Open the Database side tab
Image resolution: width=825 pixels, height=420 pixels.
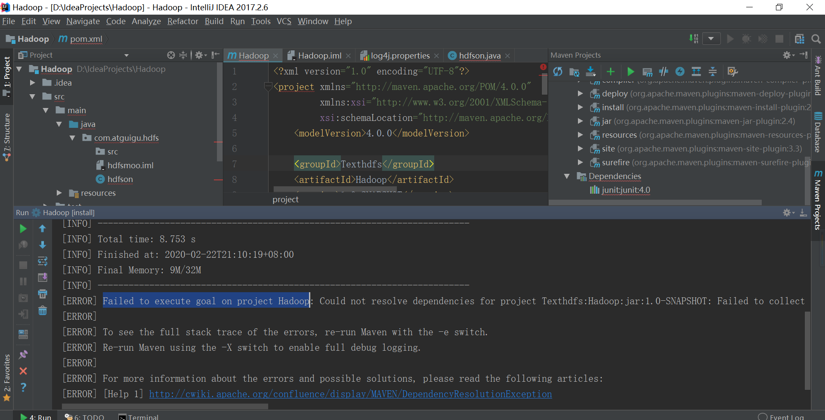tap(818, 132)
